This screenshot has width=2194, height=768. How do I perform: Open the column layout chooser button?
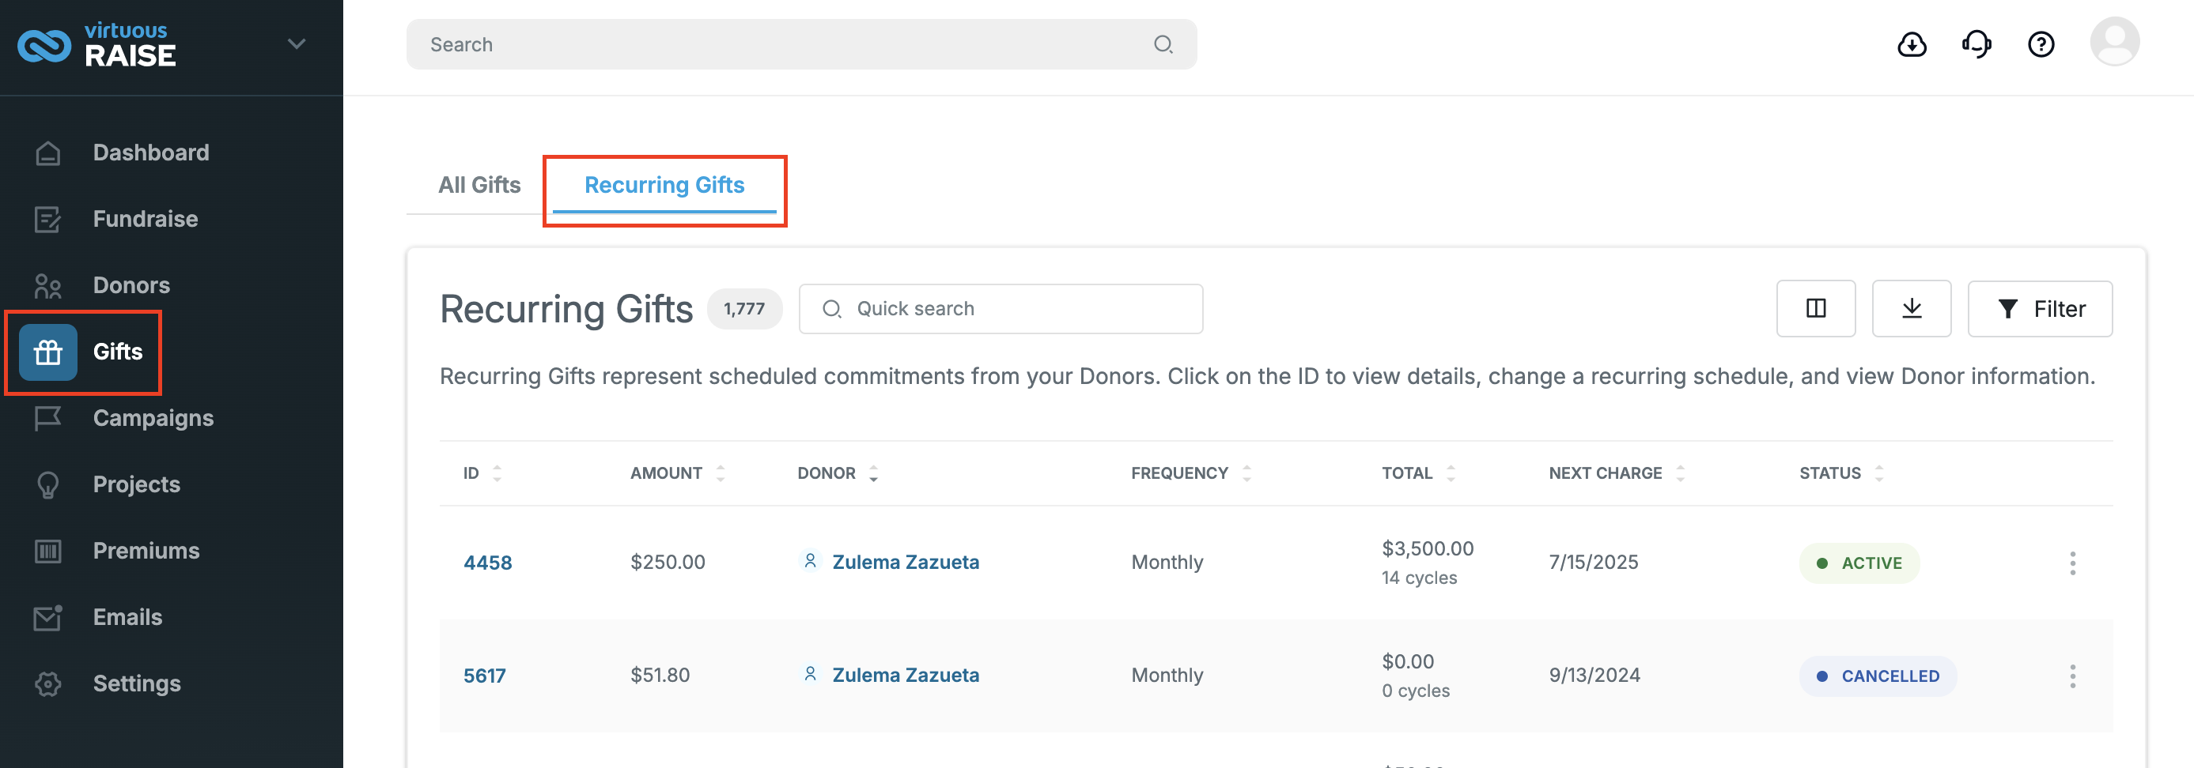[1816, 309]
